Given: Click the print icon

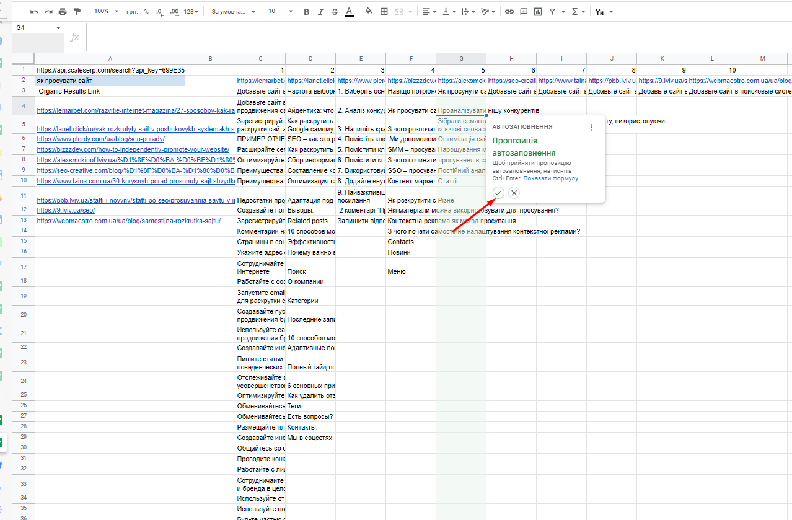Looking at the screenshot, I should (x=63, y=12).
